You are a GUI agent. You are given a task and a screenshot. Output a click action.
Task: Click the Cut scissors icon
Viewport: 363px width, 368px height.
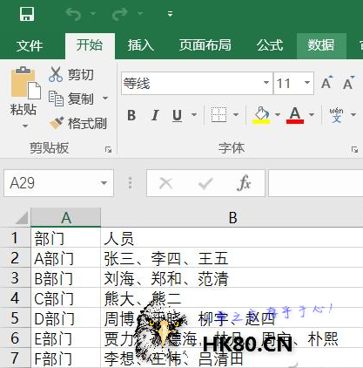(x=56, y=74)
